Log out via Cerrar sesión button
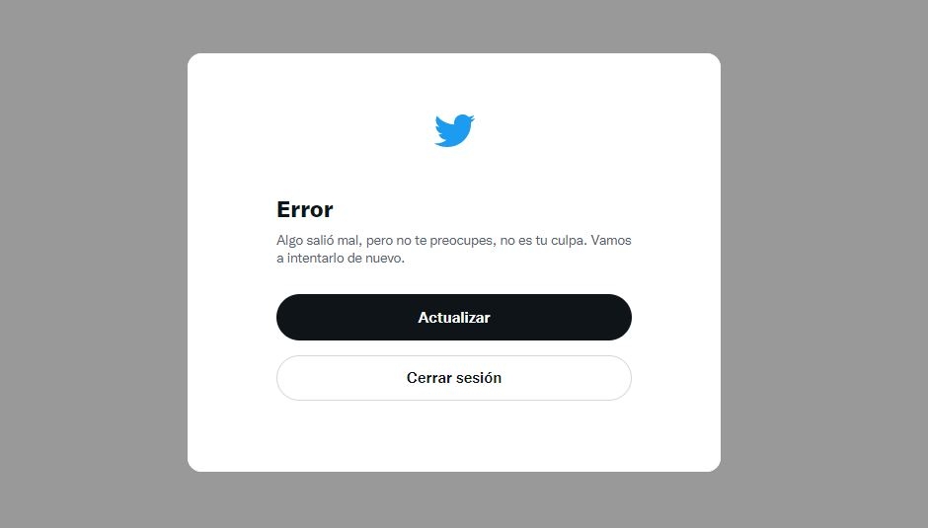928x528 pixels. pos(454,378)
